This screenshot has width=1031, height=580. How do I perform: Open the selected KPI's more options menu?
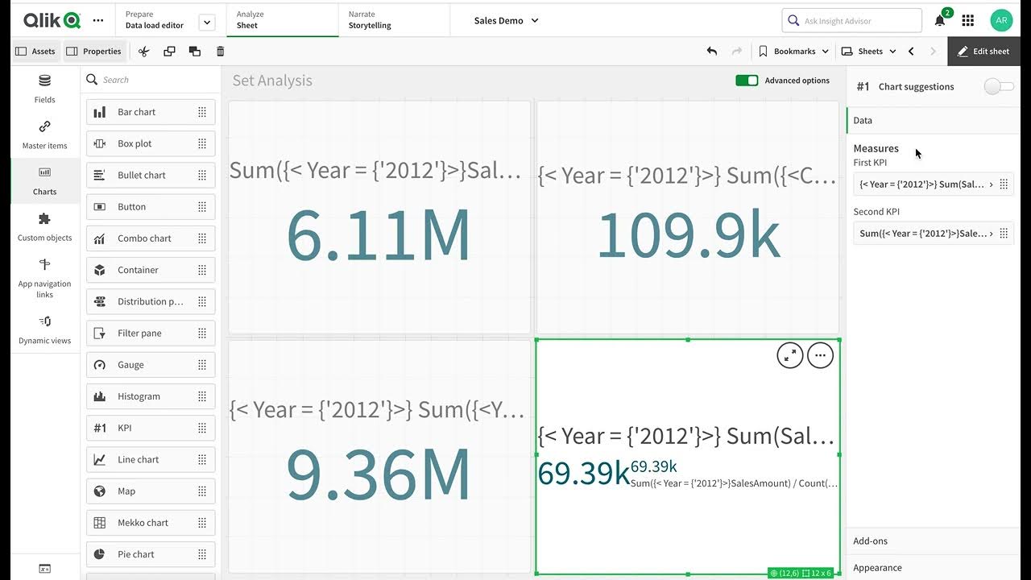(821, 355)
